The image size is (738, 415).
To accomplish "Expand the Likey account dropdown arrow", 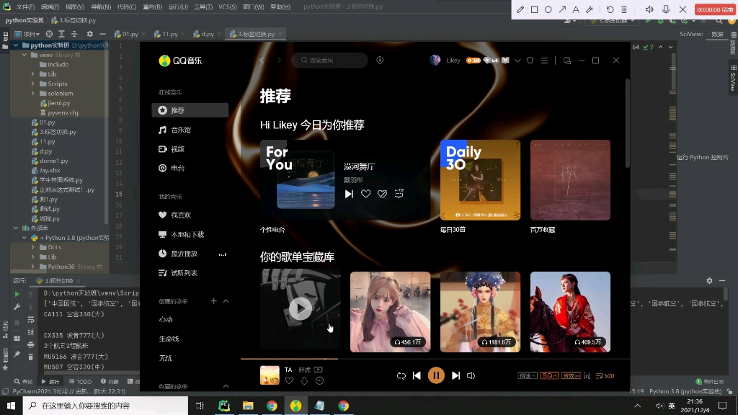I will pos(517,60).
